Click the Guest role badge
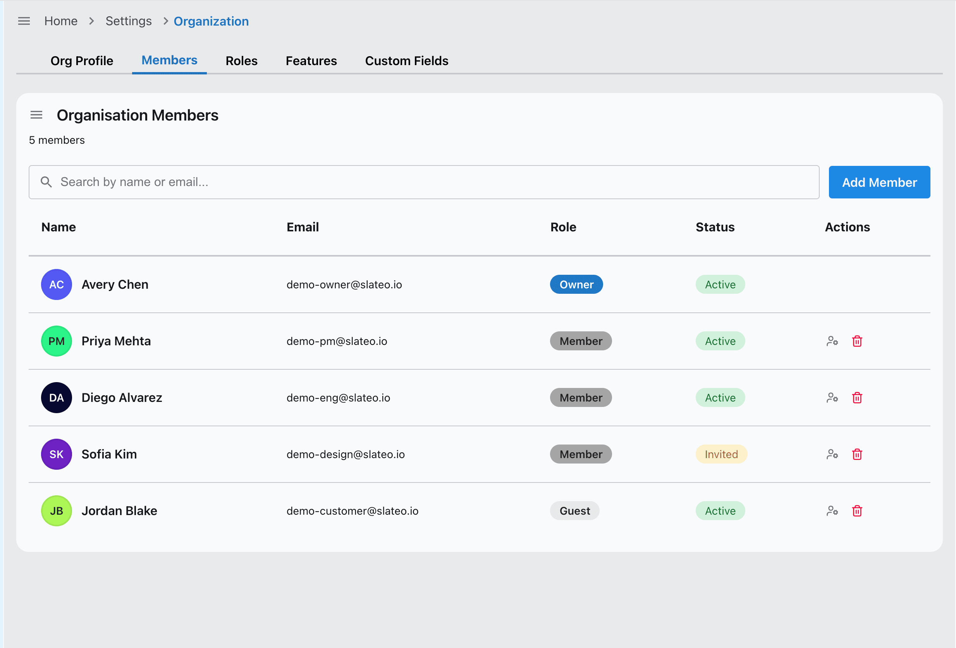The height and width of the screenshot is (648, 956). click(x=575, y=511)
